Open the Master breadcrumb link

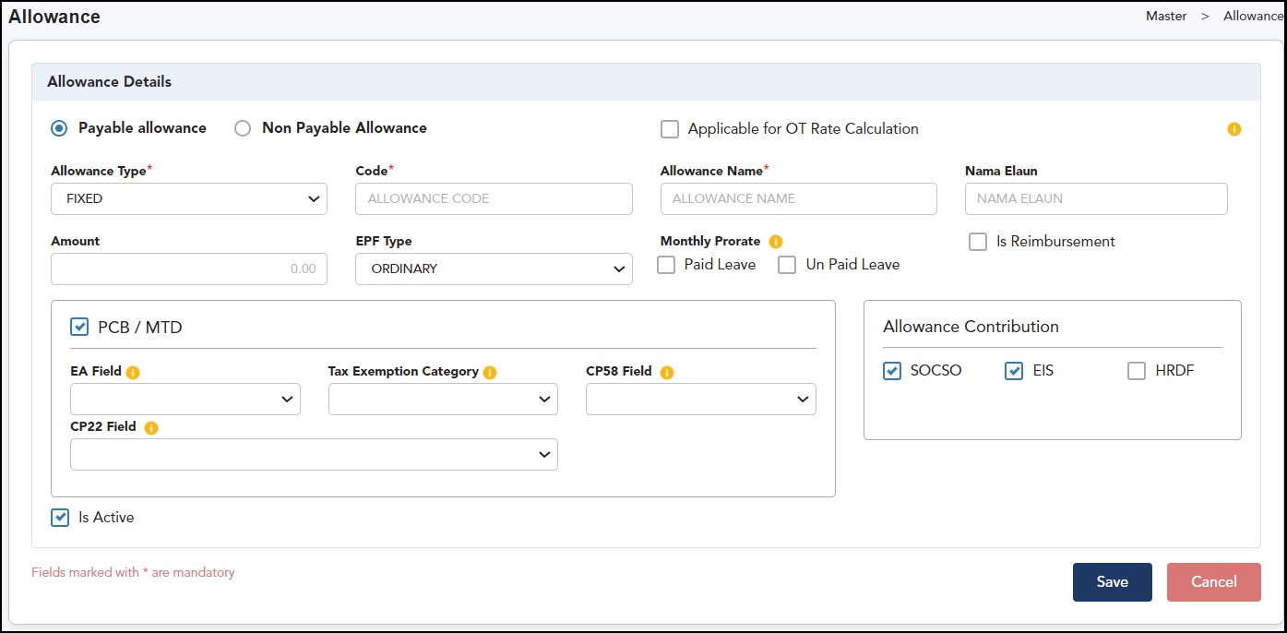coord(1165,16)
